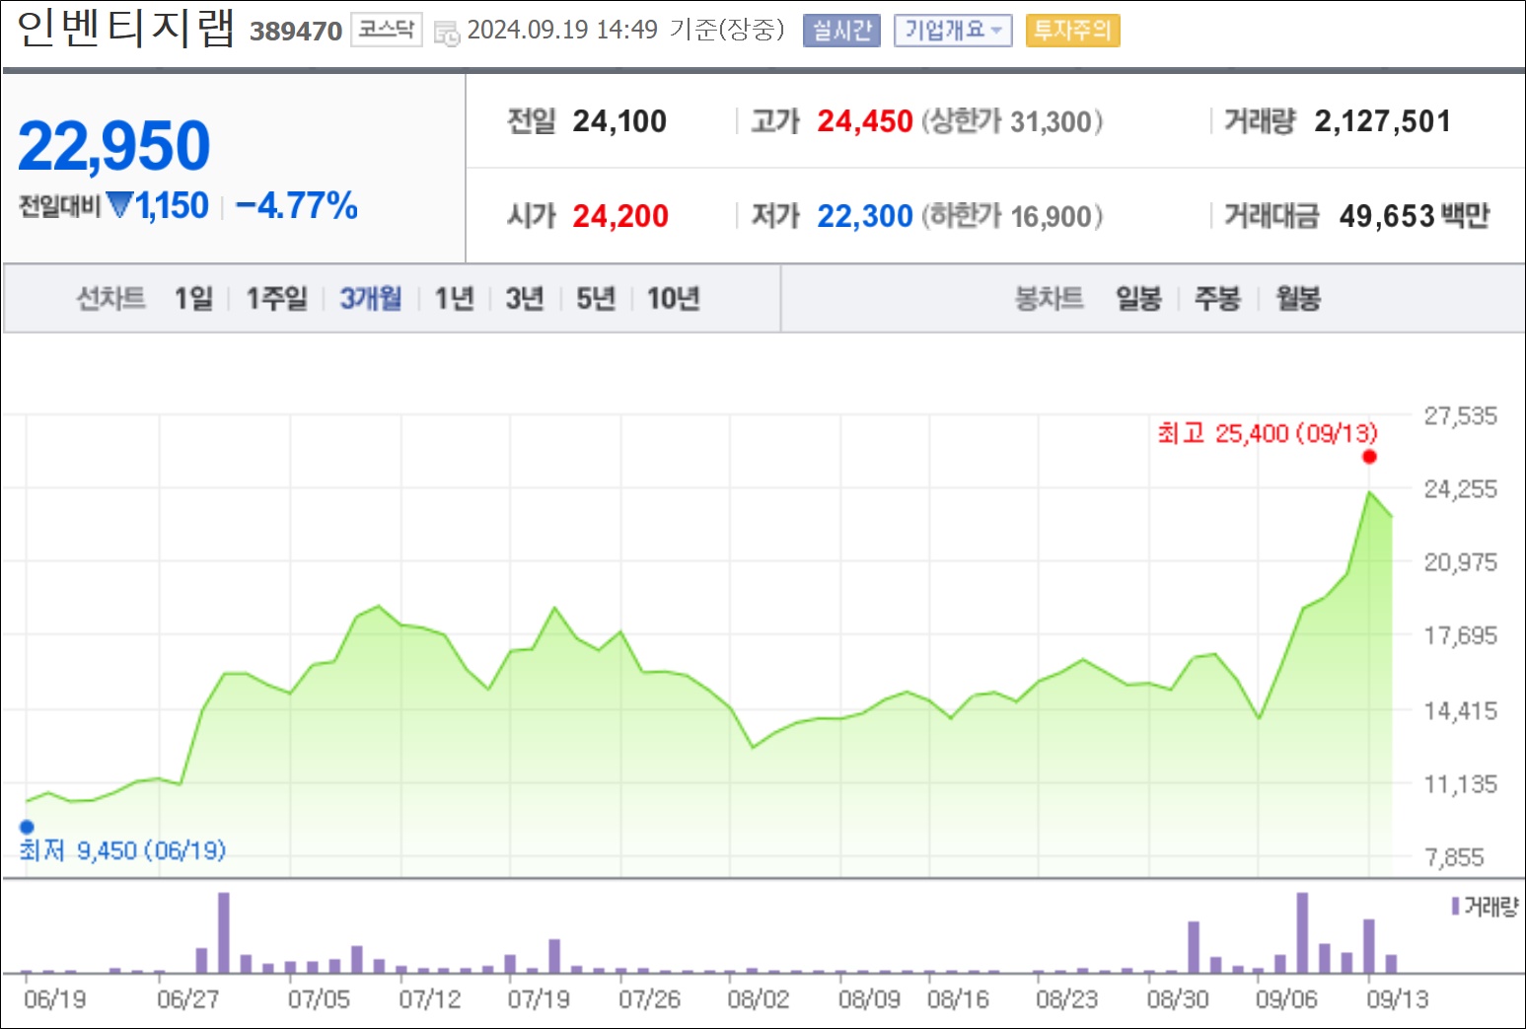Open the 기업개요 dropdown
The width and height of the screenshot is (1526, 1029).
(953, 31)
